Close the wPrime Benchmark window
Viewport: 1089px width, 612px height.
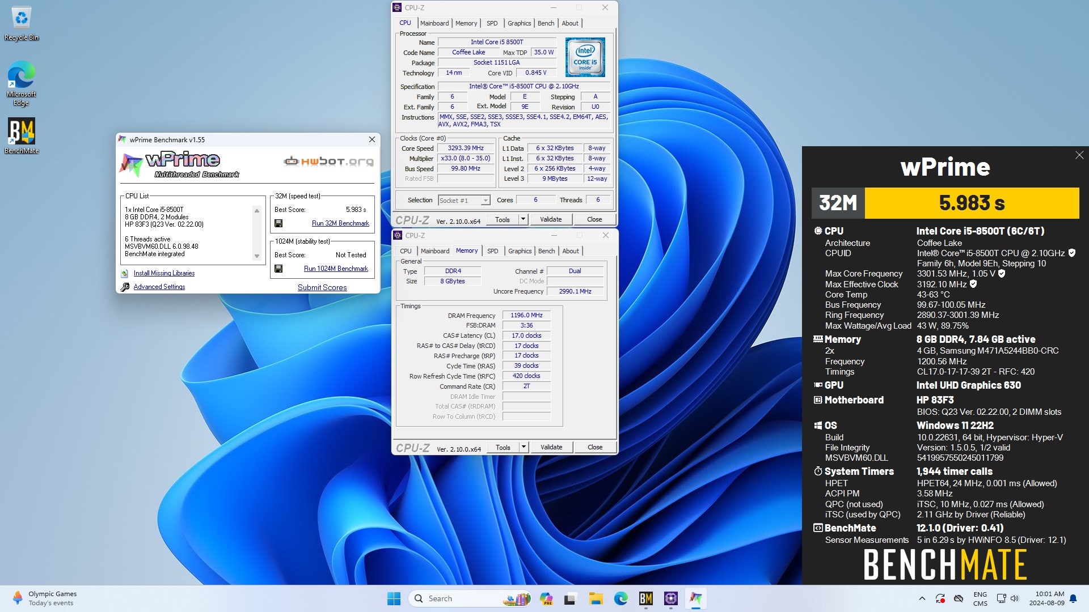pyautogui.click(x=372, y=139)
